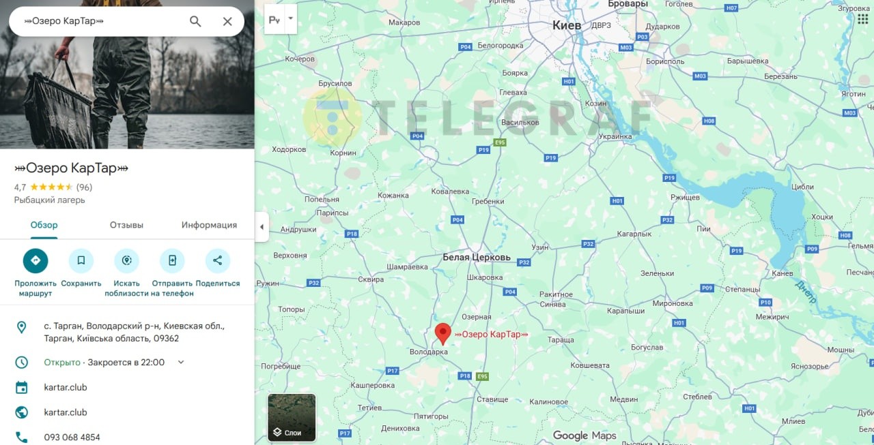This screenshot has width=874, height=445.
Task: Click the search magnifier icon
Action: coord(195,21)
